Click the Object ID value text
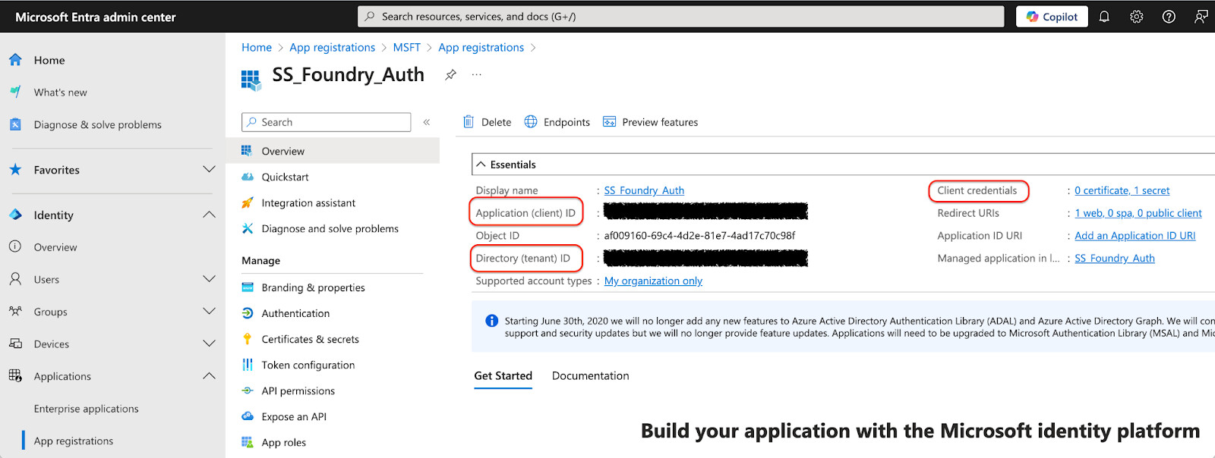Screen dimensions: 1215x458 click(699, 236)
